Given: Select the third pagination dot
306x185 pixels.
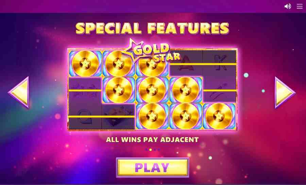Looking at the screenshot, I should pyautogui.click(x=155, y=150).
